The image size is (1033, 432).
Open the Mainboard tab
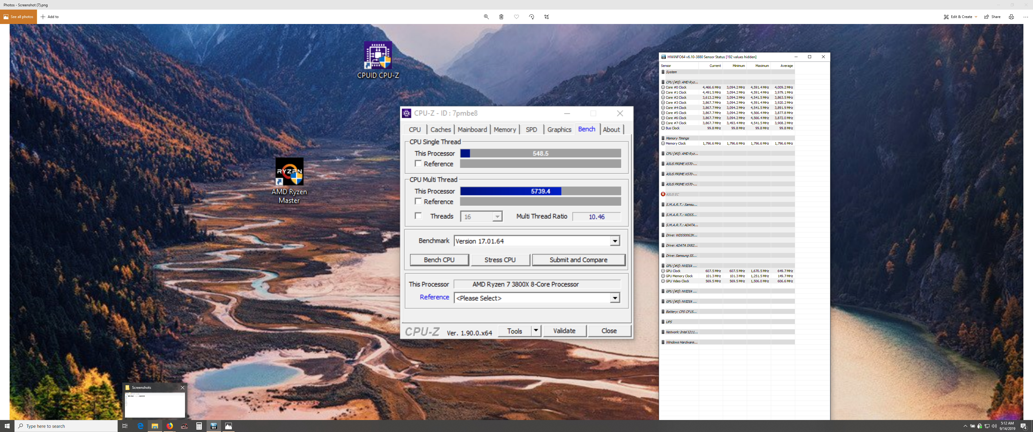[472, 129]
